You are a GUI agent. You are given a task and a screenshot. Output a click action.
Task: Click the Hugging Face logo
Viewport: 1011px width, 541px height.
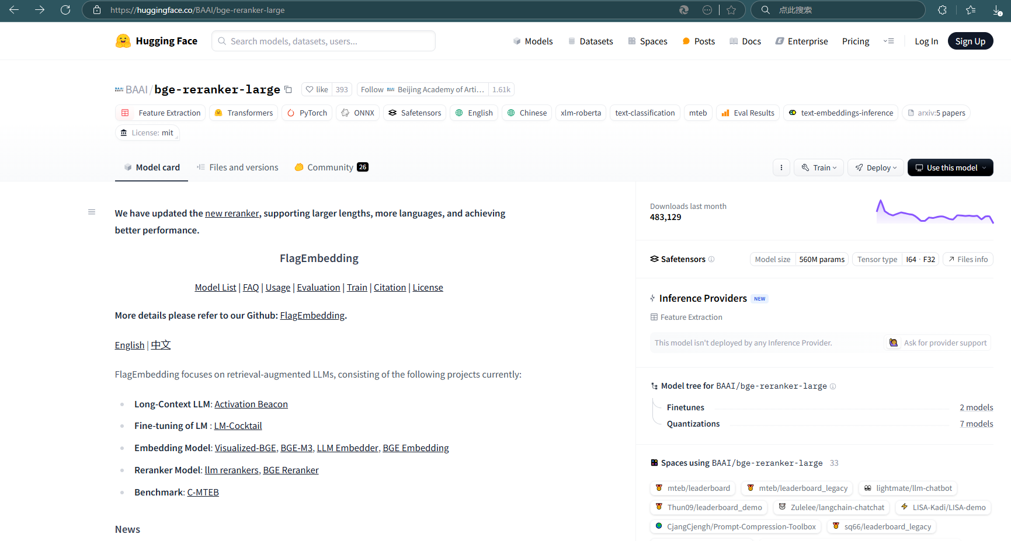tap(157, 41)
